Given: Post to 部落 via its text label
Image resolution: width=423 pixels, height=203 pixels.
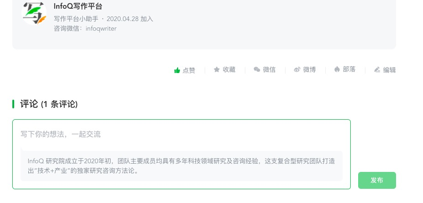Looking at the screenshot, I should 349,69.
